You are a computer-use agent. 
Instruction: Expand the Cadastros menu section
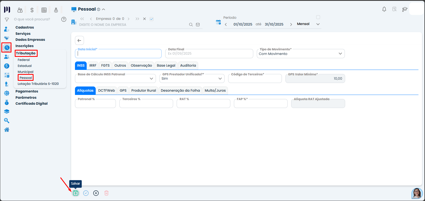(x=25, y=27)
